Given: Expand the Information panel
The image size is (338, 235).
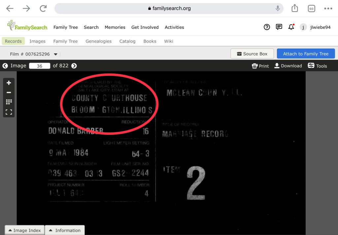Looking at the screenshot, I should click(x=65, y=230).
